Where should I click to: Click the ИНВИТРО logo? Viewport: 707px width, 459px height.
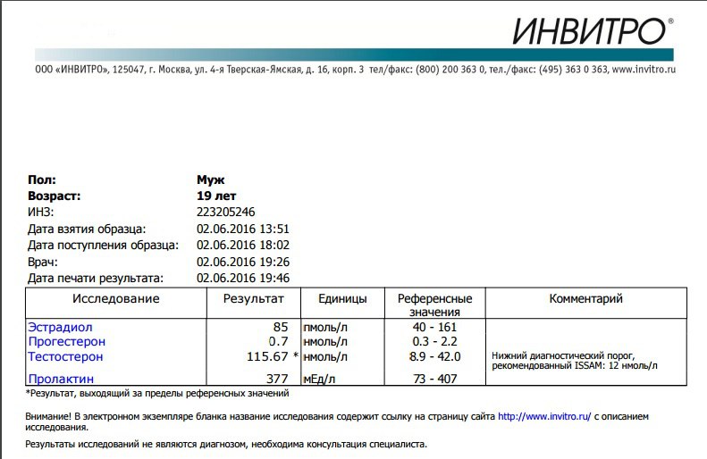[593, 31]
